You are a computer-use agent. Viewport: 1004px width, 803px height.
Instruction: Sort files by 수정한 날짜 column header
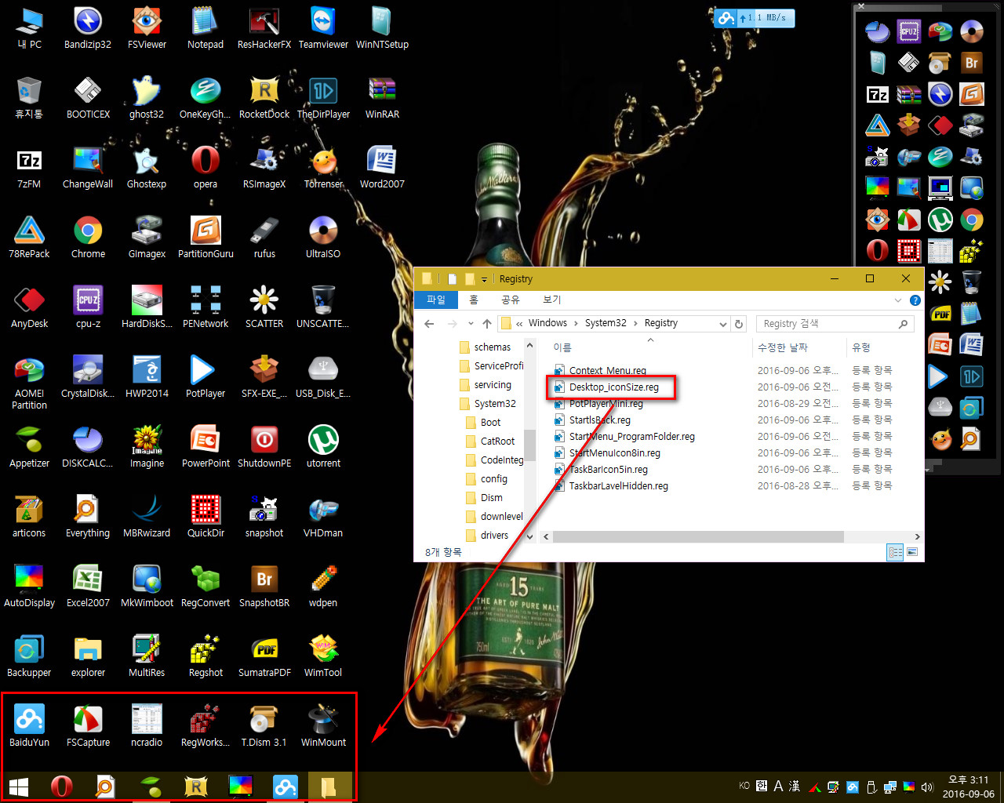click(x=783, y=347)
